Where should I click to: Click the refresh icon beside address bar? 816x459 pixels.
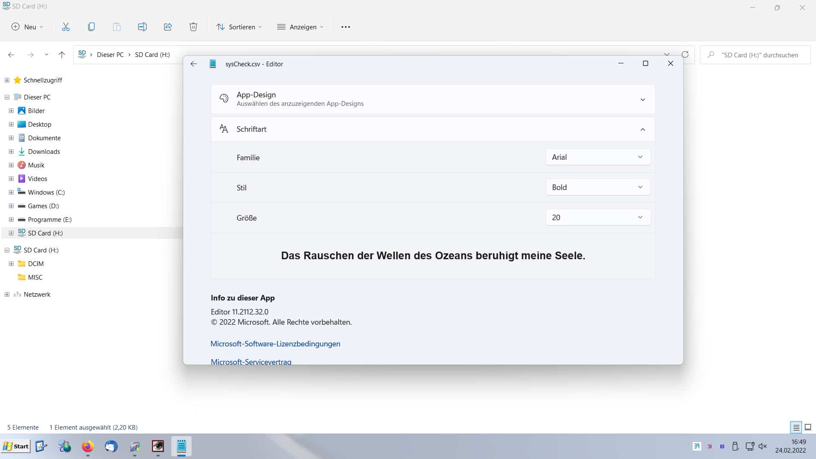tap(685, 54)
